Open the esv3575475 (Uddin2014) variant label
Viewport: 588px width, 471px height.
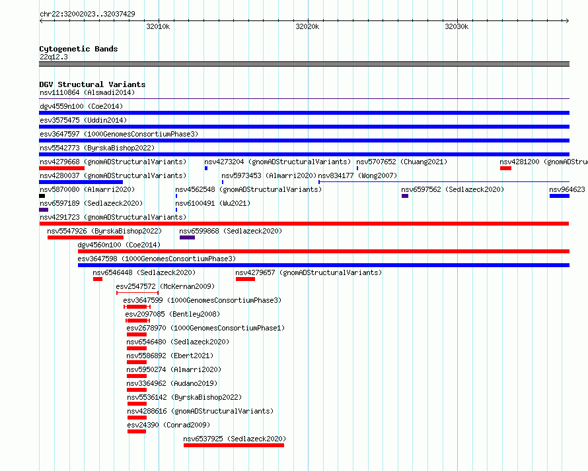(x=83, y=120)
